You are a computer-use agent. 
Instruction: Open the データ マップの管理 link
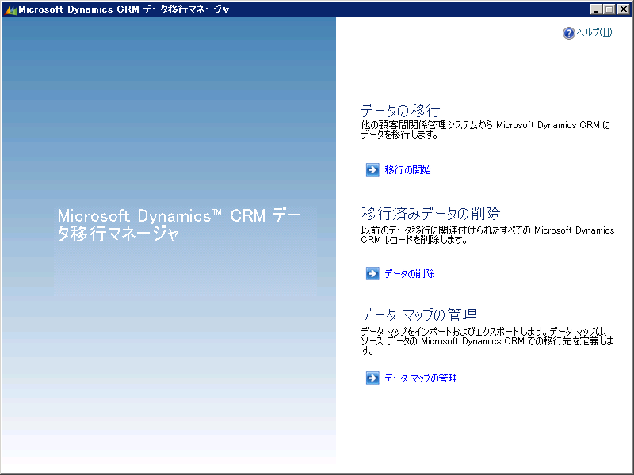pos(421,378)
